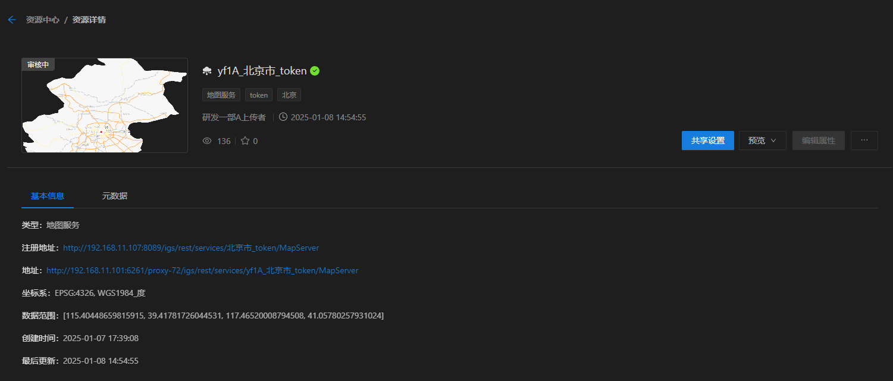Click the clock icon beside upload time

[283, 117]
